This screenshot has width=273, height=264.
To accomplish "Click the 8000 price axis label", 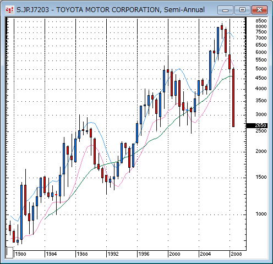I will pyautogui.click(x=261, y=26).
